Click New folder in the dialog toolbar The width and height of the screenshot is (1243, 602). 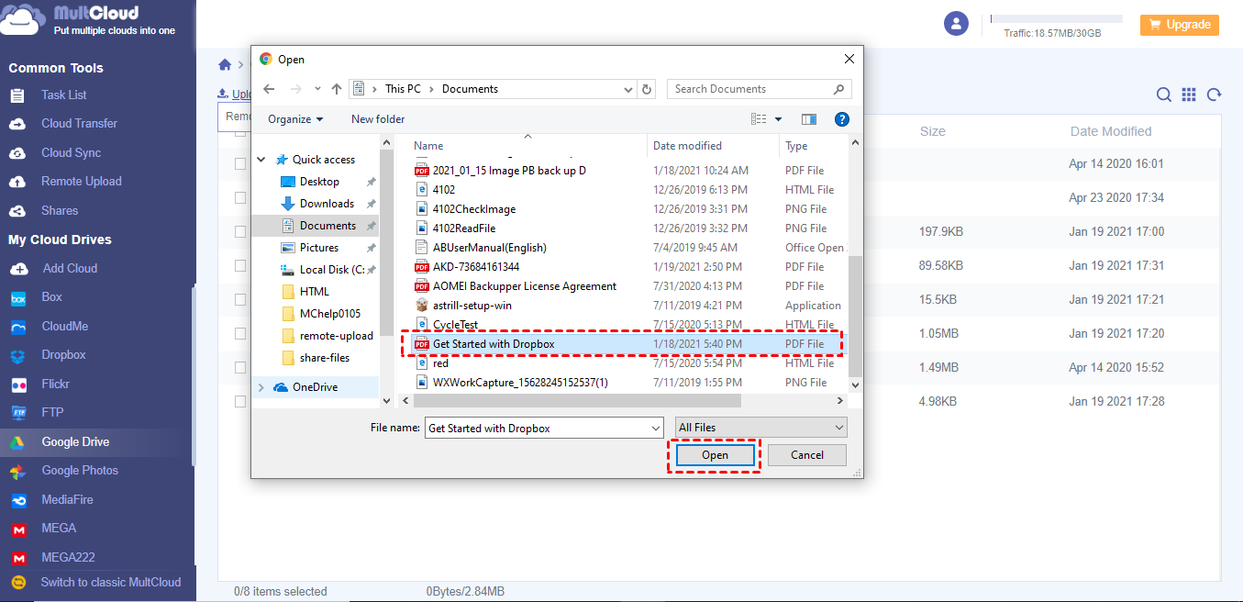click(x=377, y=118)
